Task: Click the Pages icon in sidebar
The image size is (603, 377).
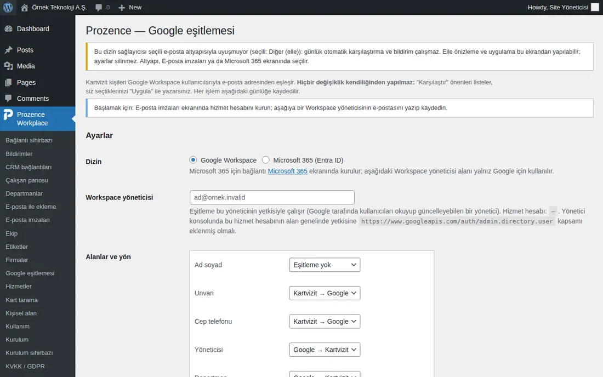Action: coord(8,82)
